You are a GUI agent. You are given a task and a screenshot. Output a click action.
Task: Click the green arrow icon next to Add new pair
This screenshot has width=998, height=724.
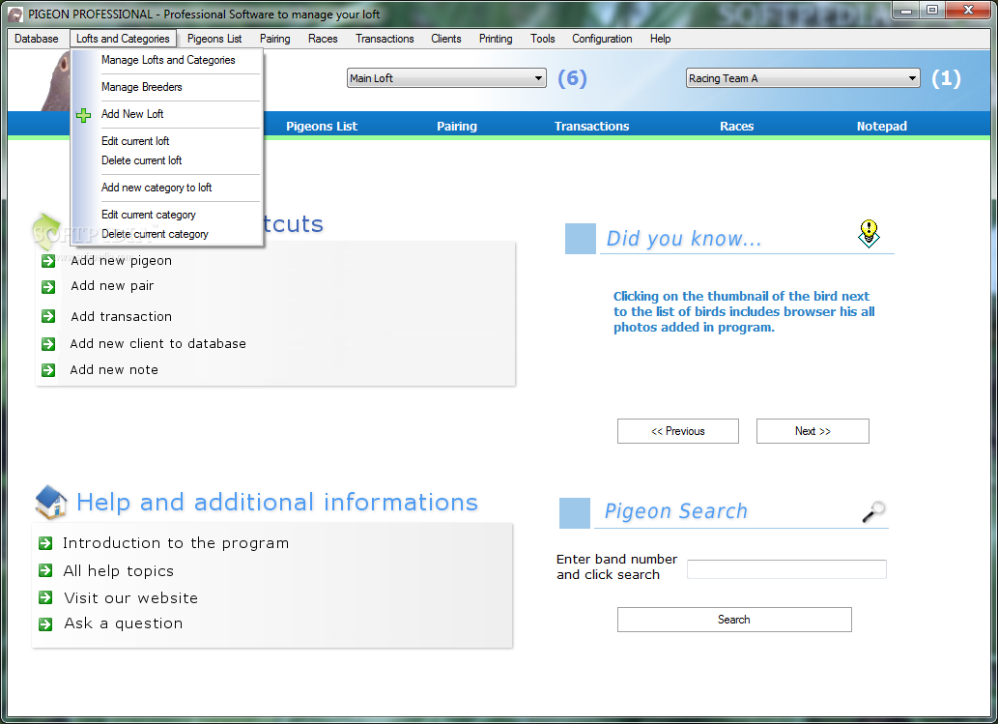(48, 287)
